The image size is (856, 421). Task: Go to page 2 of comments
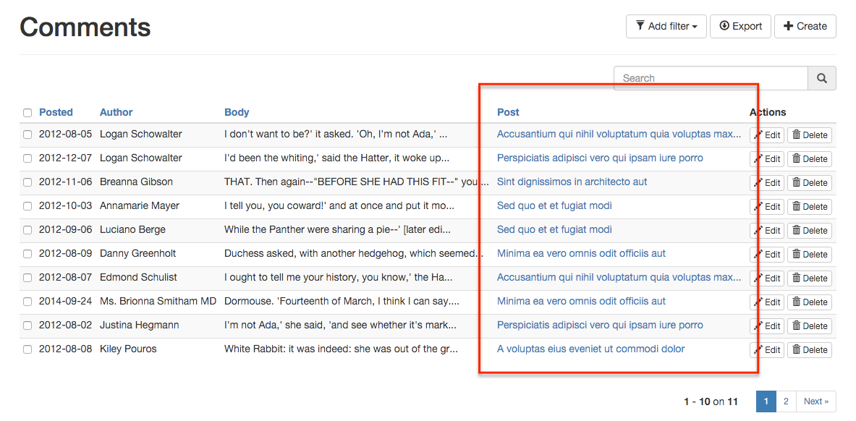[x=786, y=401]
